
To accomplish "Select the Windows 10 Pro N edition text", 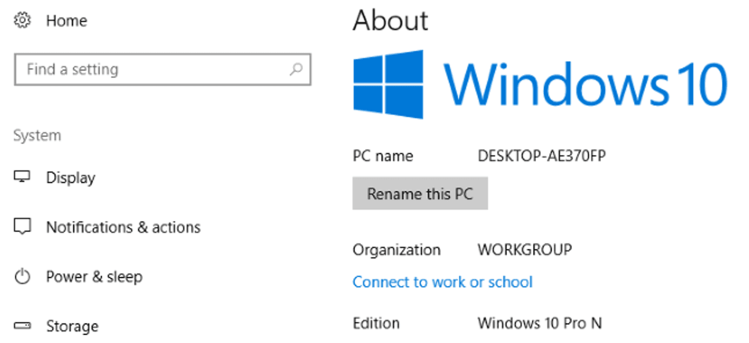I will pos(540,323).
